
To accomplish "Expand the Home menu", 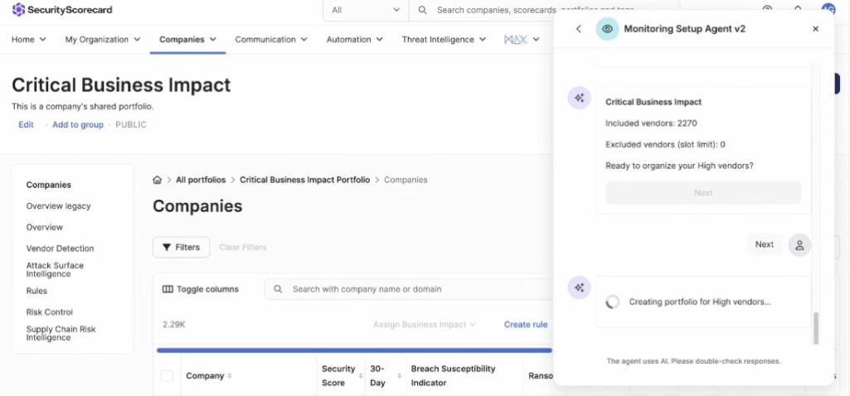I will click(x=29, y=40).
